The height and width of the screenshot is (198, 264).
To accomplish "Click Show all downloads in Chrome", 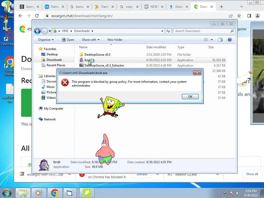I will [x=252, y=174].
